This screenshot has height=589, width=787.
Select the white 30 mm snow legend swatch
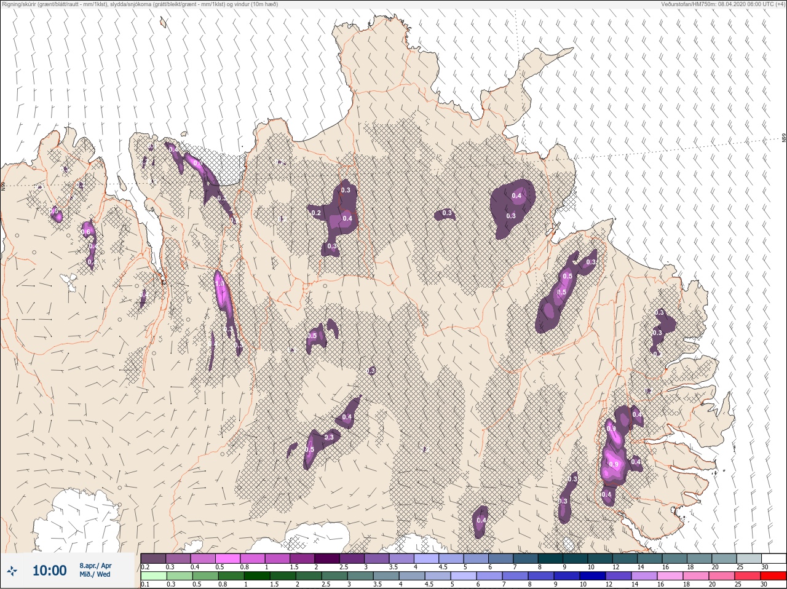click(773, 558)
